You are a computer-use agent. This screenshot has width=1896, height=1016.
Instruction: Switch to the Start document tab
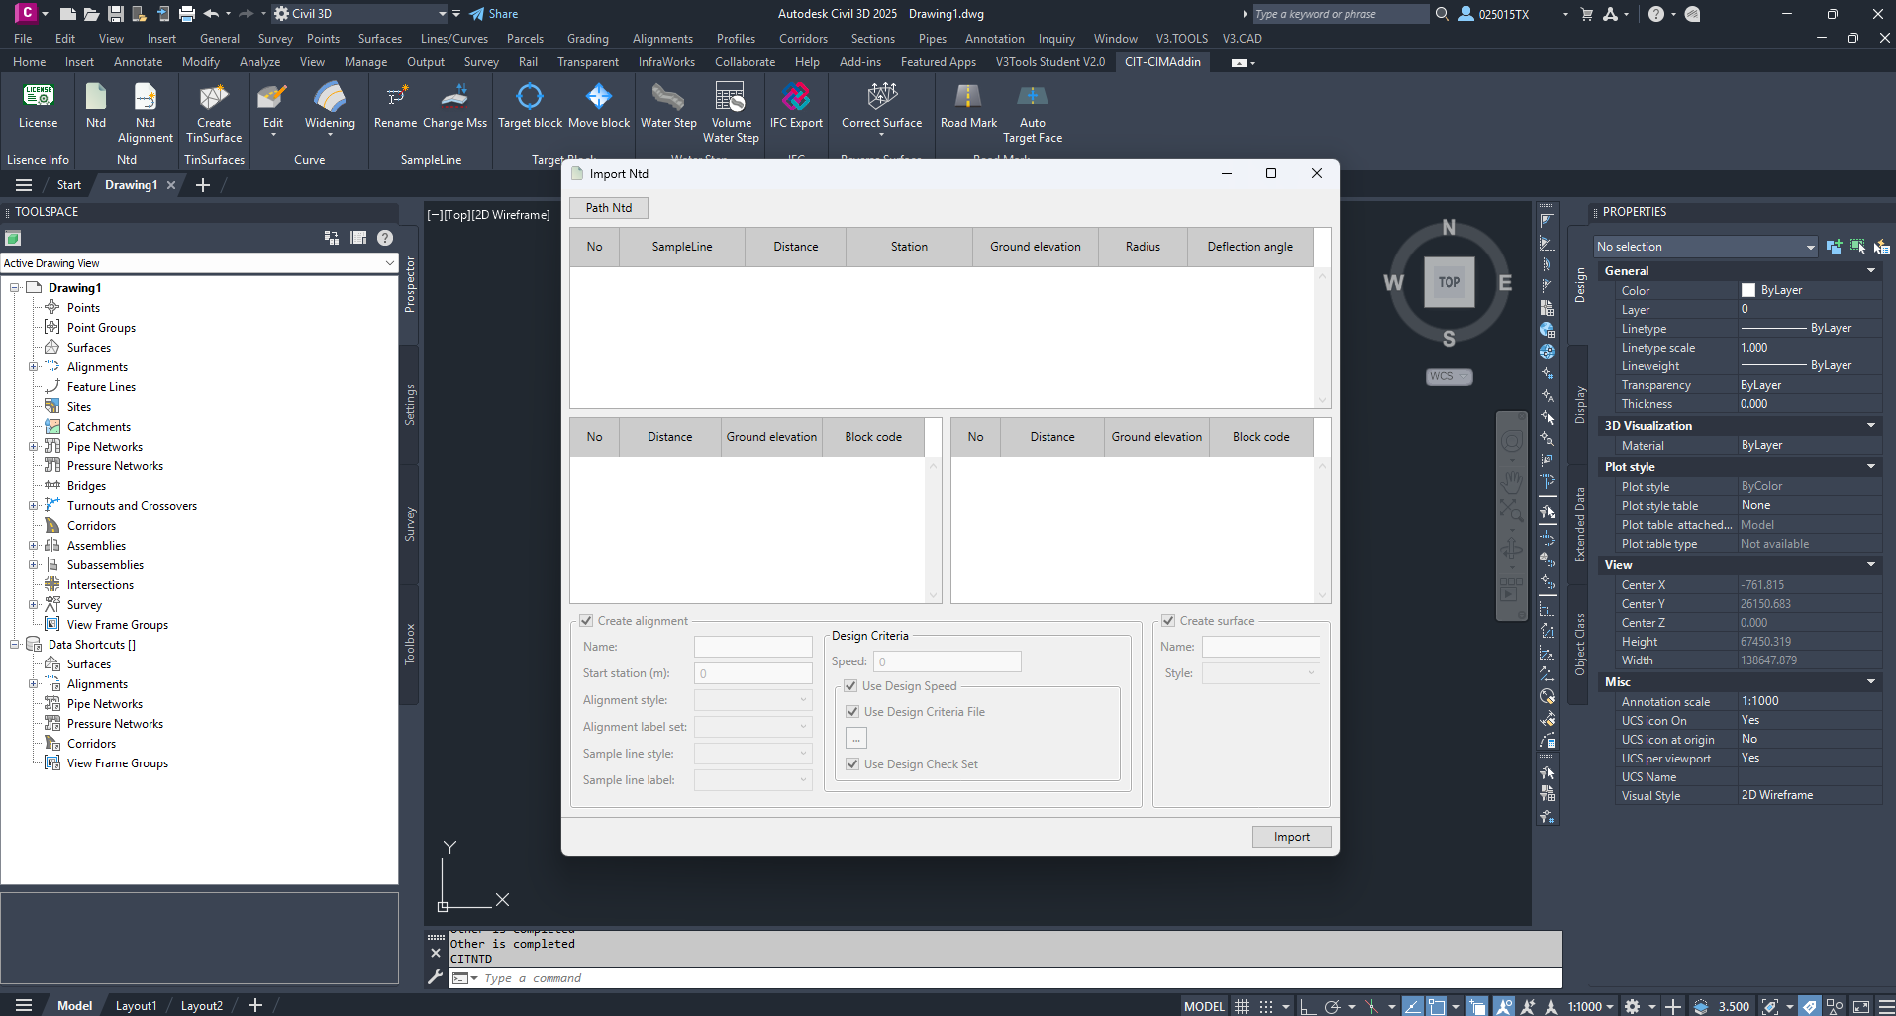(69, 185)
